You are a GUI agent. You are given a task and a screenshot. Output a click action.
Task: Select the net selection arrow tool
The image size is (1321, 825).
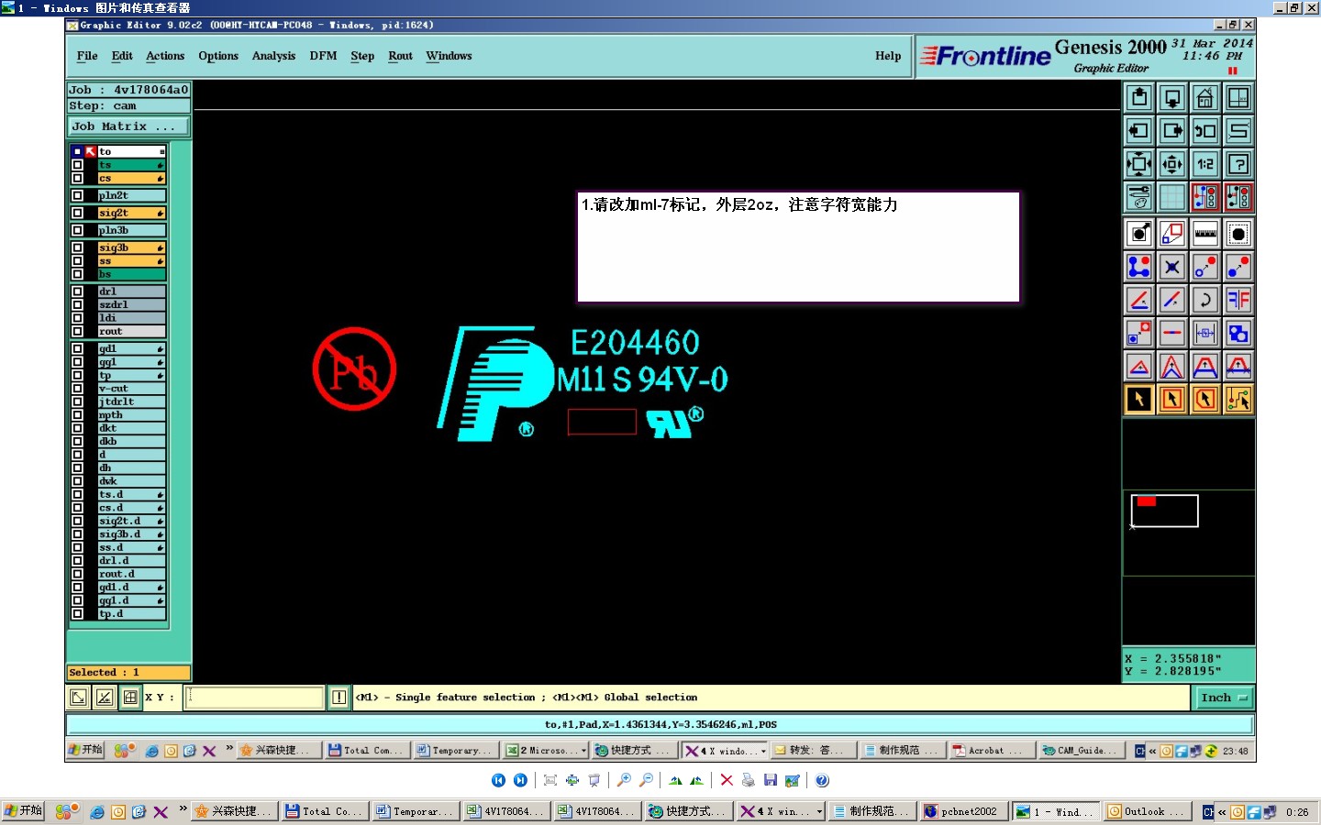tap(1238, 399)
